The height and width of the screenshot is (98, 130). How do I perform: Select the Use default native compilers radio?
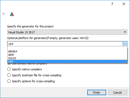click(9, 64)
